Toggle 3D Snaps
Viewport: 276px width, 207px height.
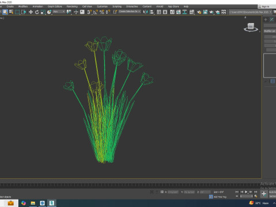pyautogui.click(x=89, y=12)
